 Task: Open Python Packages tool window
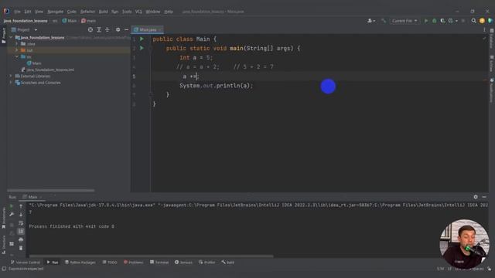[80, 263]
